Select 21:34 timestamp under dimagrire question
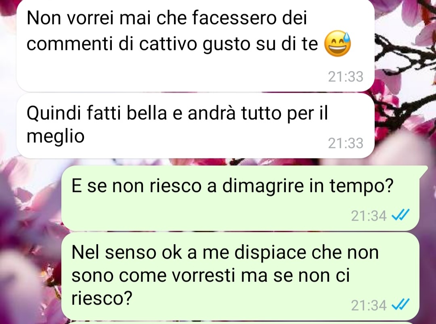This screenshot has width=436, height=324. 369,215
